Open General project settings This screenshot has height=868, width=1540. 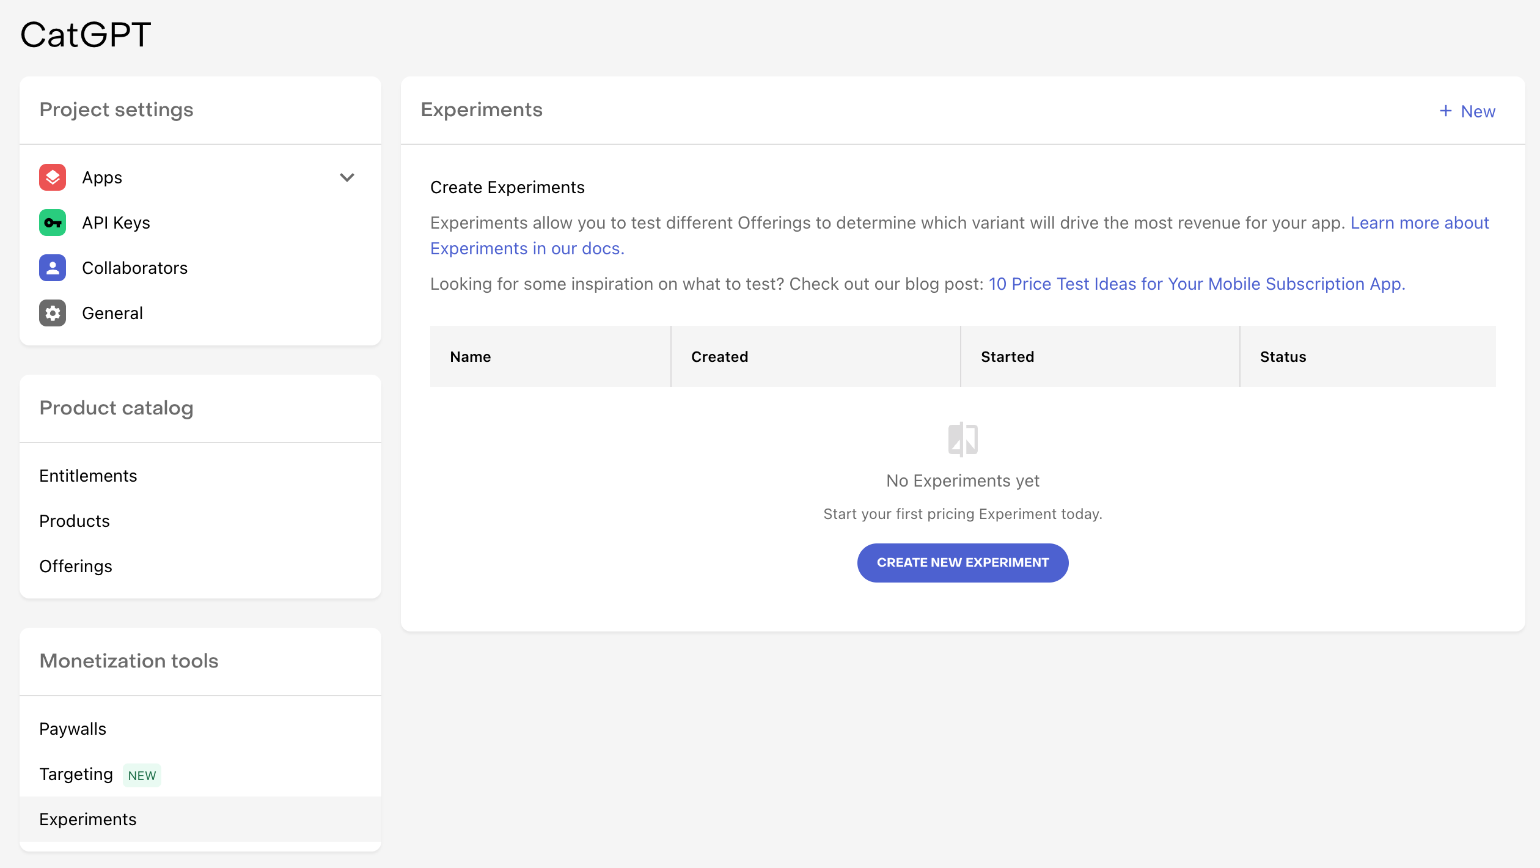[x=200, y=313]
